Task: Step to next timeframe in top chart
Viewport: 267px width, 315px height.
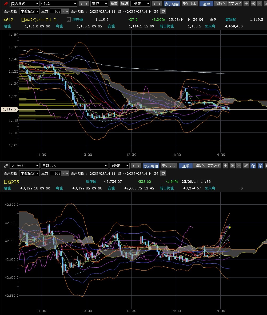Action: tap(160, 4)
